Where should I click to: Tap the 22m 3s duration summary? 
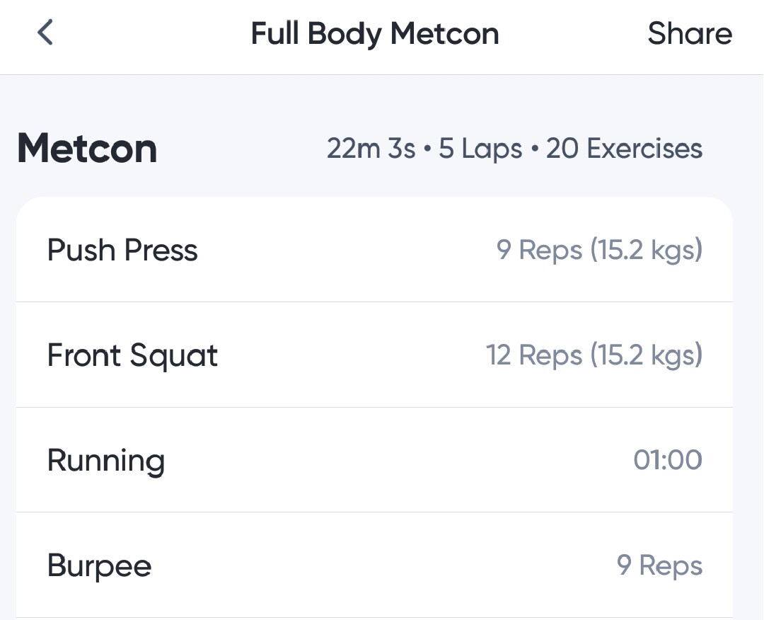pyautogui.click(x=371, y=149)
